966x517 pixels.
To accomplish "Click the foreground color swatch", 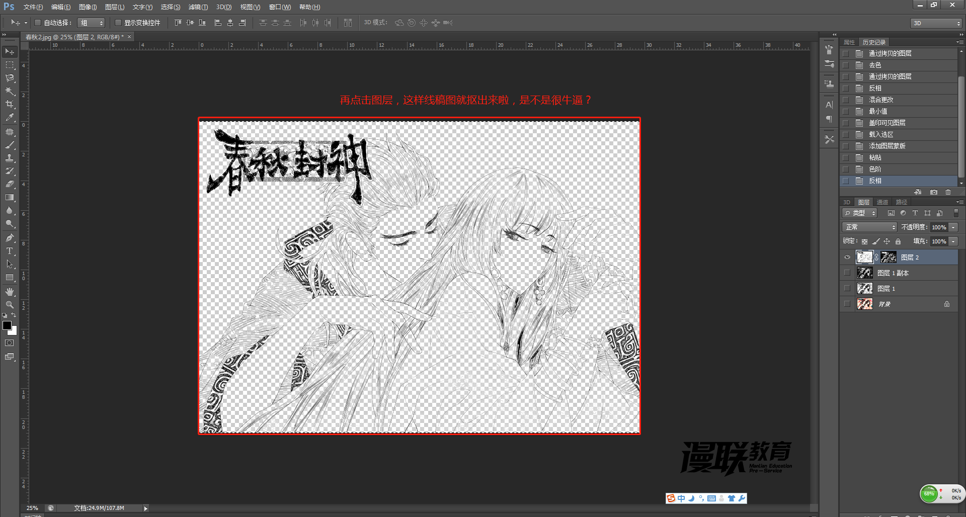I will click(7, 325).
